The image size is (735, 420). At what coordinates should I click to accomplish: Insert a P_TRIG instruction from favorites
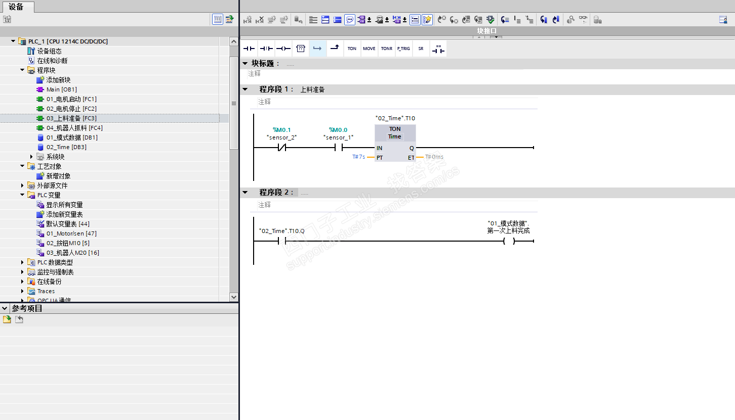coord(403,49)
